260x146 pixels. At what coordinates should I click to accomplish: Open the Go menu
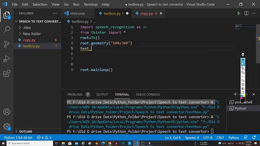[x=66, y=4]
